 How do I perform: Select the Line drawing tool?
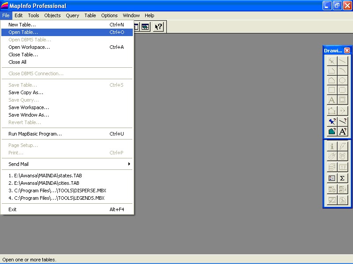(x=342, y=61)
